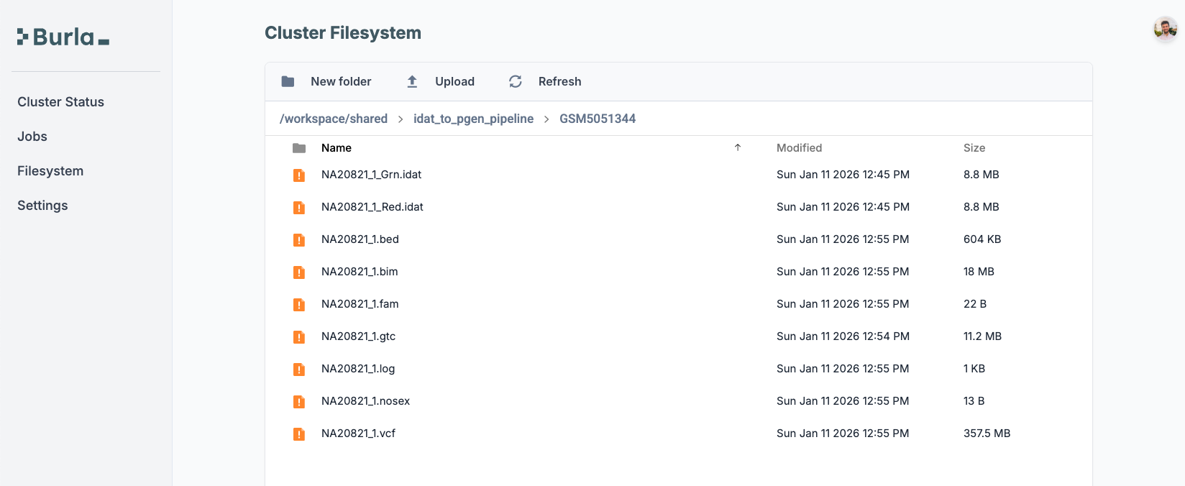
Task: Sort files by Size column
Action: 974,148
